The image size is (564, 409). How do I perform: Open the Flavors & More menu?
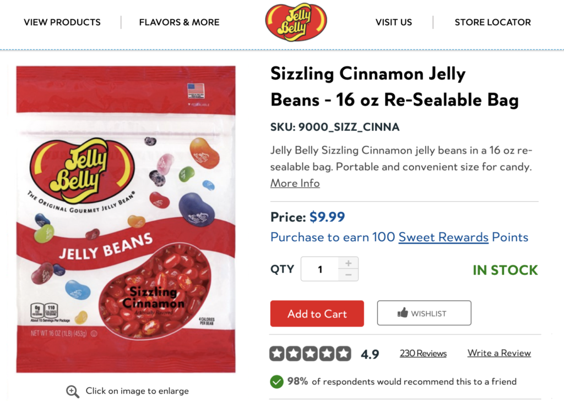[179, 23]
